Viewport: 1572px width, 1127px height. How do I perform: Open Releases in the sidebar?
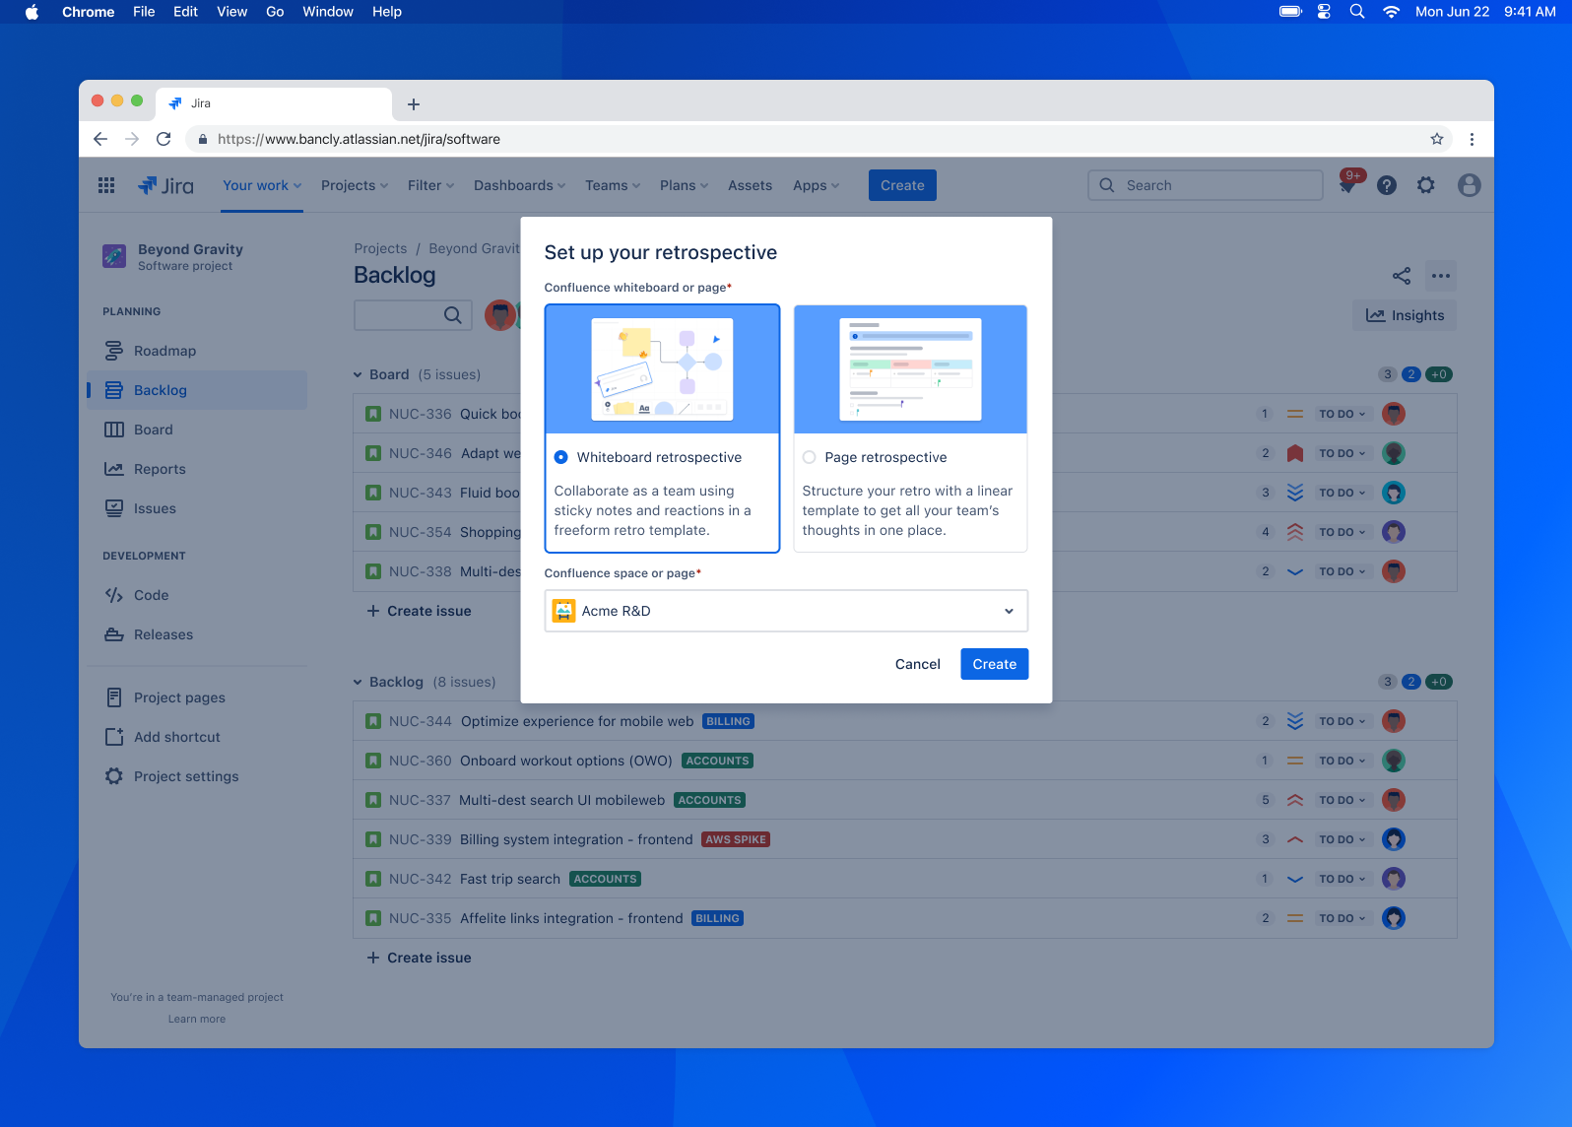197,634
